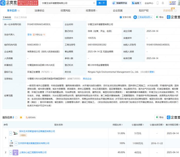Image resolution: width=180 pixels, height=157 pixels.
Task: Switch to 经营风险 tab
Action: click(65, 11)
